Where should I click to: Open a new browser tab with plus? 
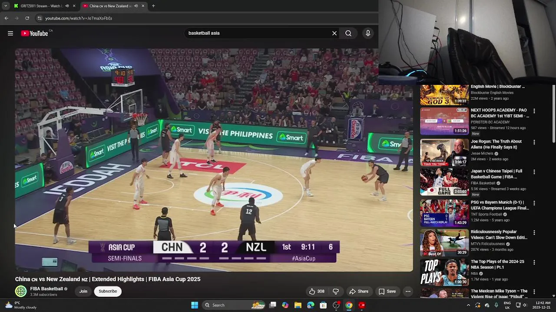(153, 6)
